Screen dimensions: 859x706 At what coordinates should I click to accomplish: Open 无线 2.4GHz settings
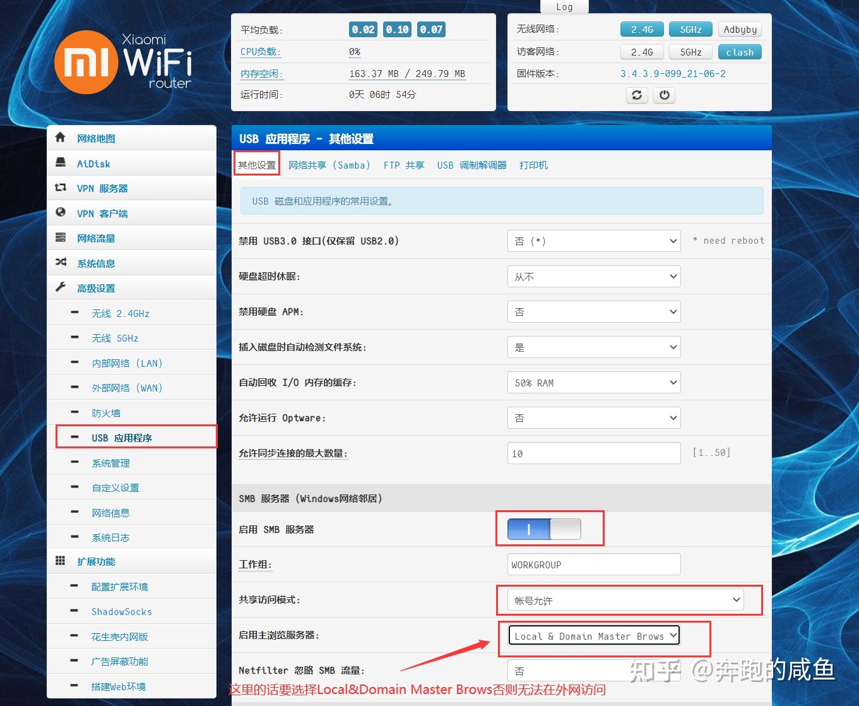(121, 313)
